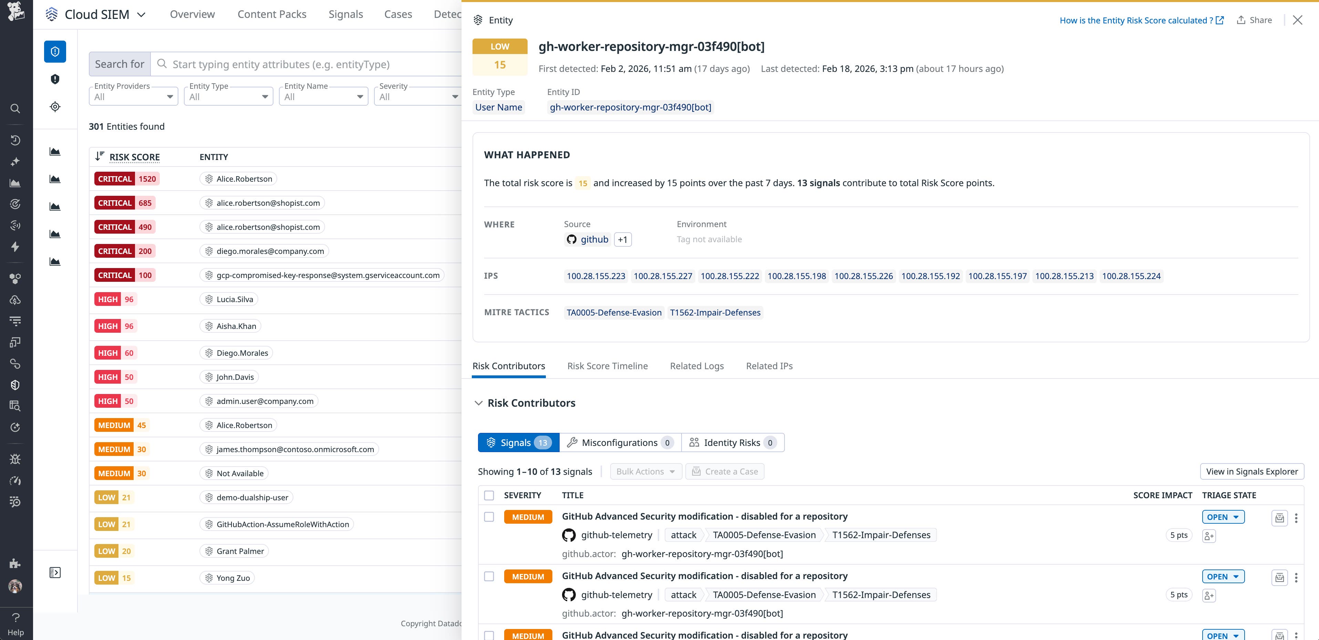Click the crosshair targeting icon below the shield icons
Screen dimensions: 1319x640
pyautogui.click(x=55, y=106)
